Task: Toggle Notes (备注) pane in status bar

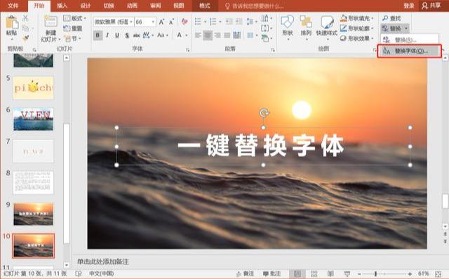Action: [246, 274]
